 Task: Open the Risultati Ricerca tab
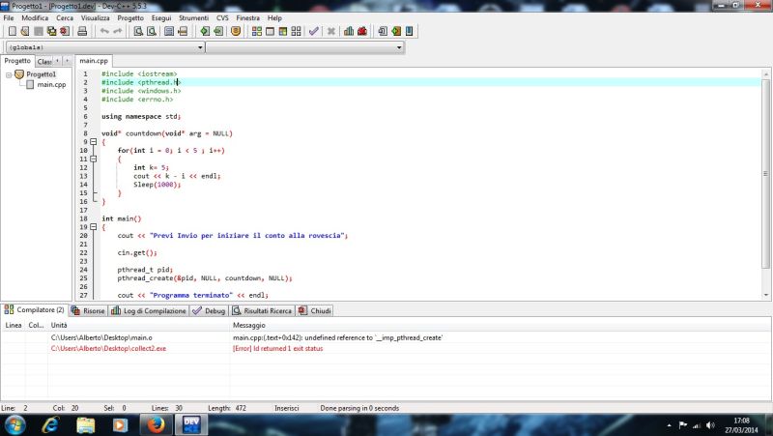[x=262, y=310]
